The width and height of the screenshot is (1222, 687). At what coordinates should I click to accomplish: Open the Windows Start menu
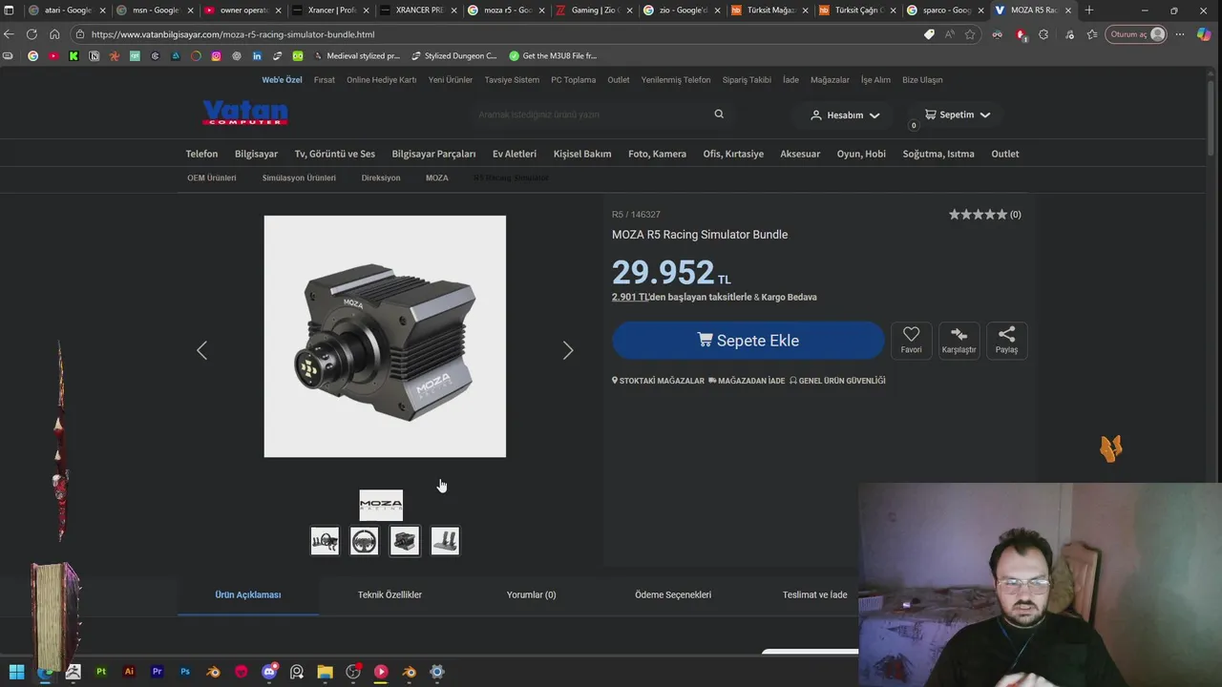(16, 672)
